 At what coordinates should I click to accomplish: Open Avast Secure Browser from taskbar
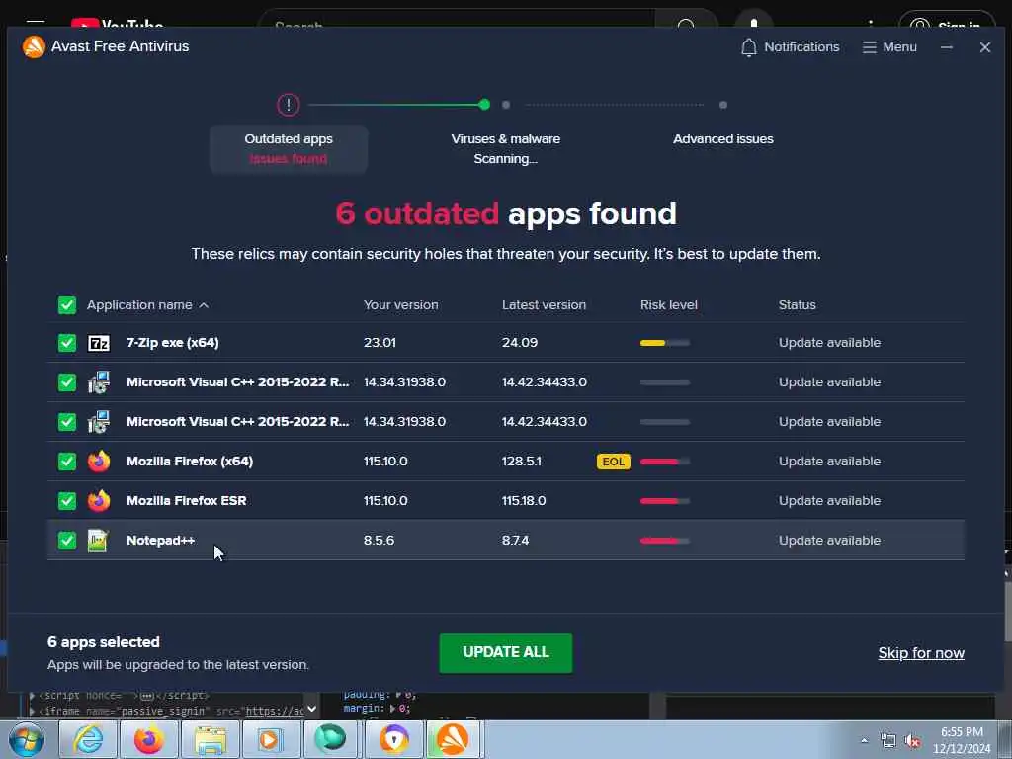[x=393, y=739]
